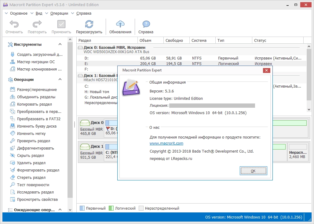Viewport: 314px width, 224px height.
Task: Choose Преобразовать в первичный operation
Action: click(36, 112)
